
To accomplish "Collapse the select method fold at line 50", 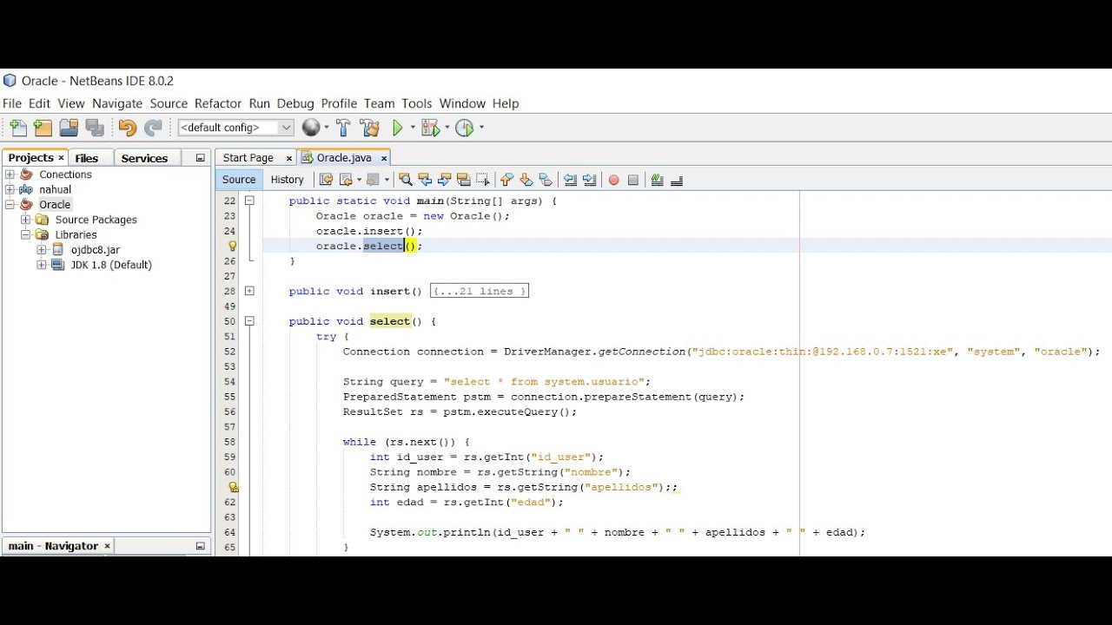I will [x=249, y=321].
